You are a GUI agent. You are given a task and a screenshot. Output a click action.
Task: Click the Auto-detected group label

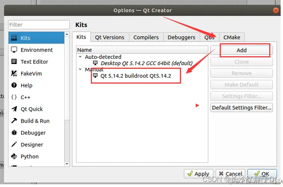tap(103, 57)
